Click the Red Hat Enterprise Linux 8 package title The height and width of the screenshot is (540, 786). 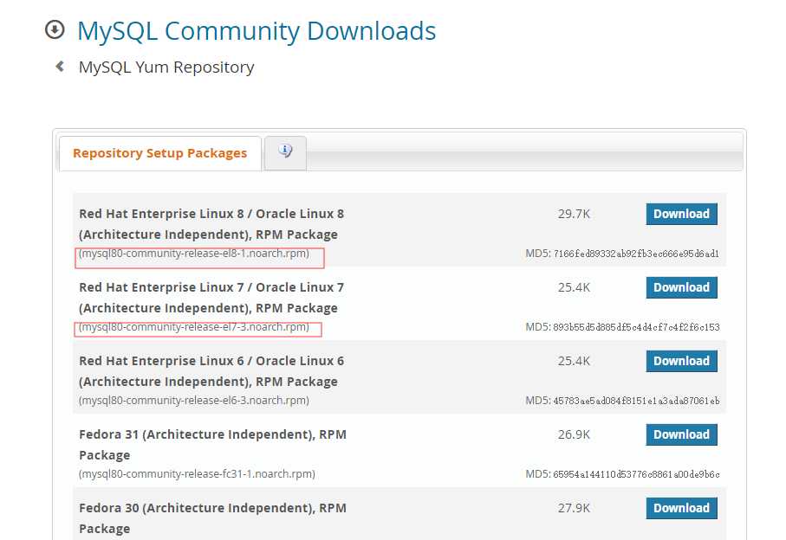coord(211,224)
